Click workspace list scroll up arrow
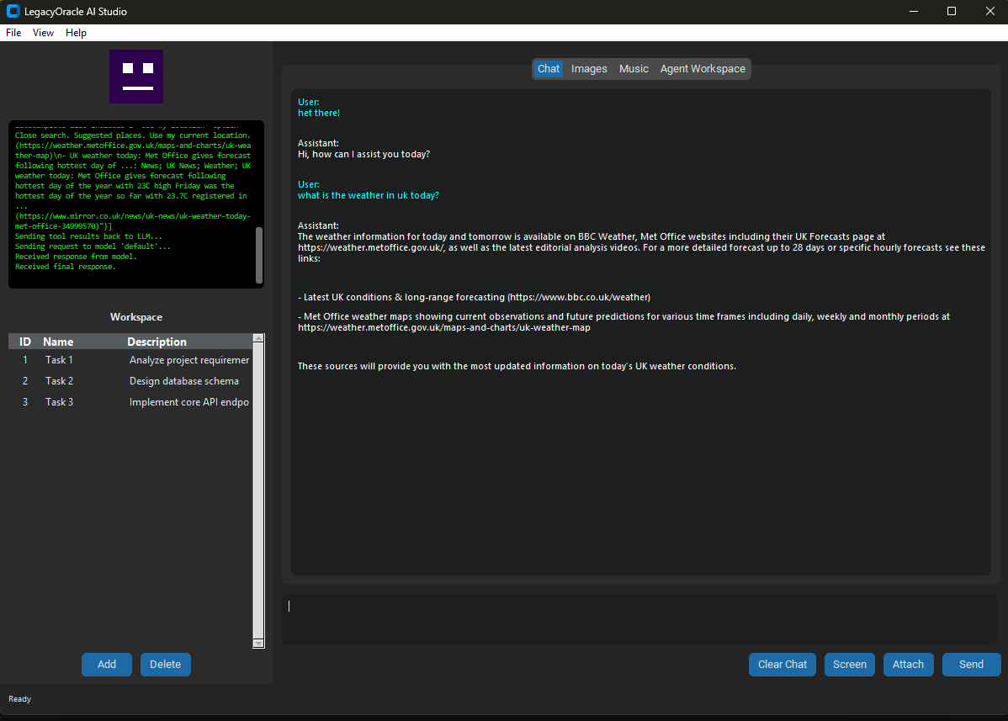Screen dimensions: 1008x721 tap(258, 338)
